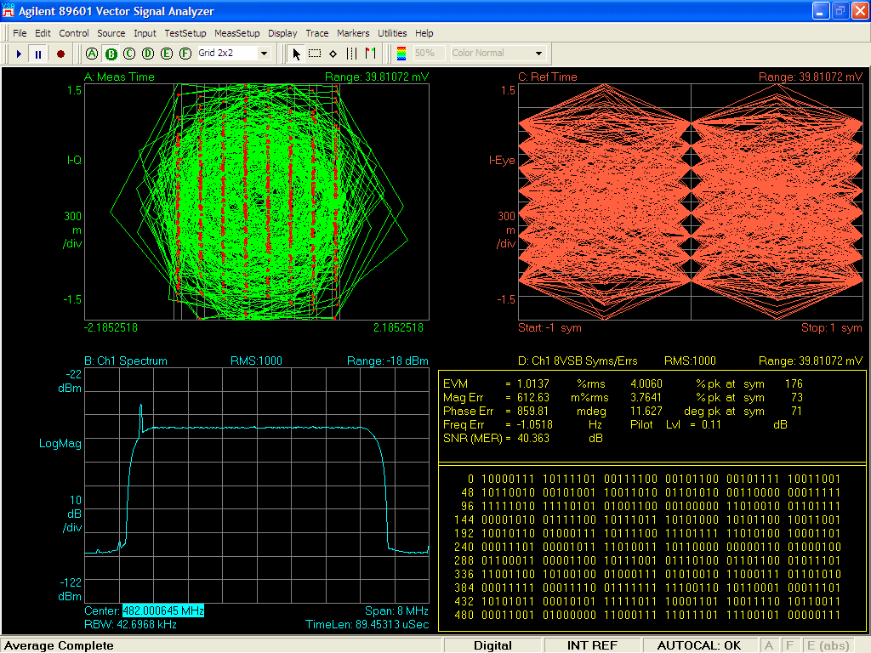Select trace A in toolbar
The height and width of the screenshot is (653, 871).
(93, 54)
